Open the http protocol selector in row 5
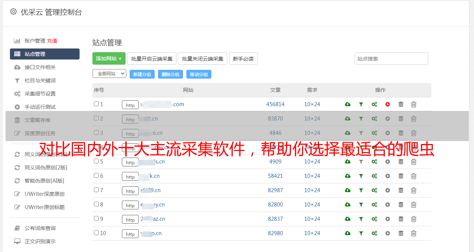 point(130,162)
